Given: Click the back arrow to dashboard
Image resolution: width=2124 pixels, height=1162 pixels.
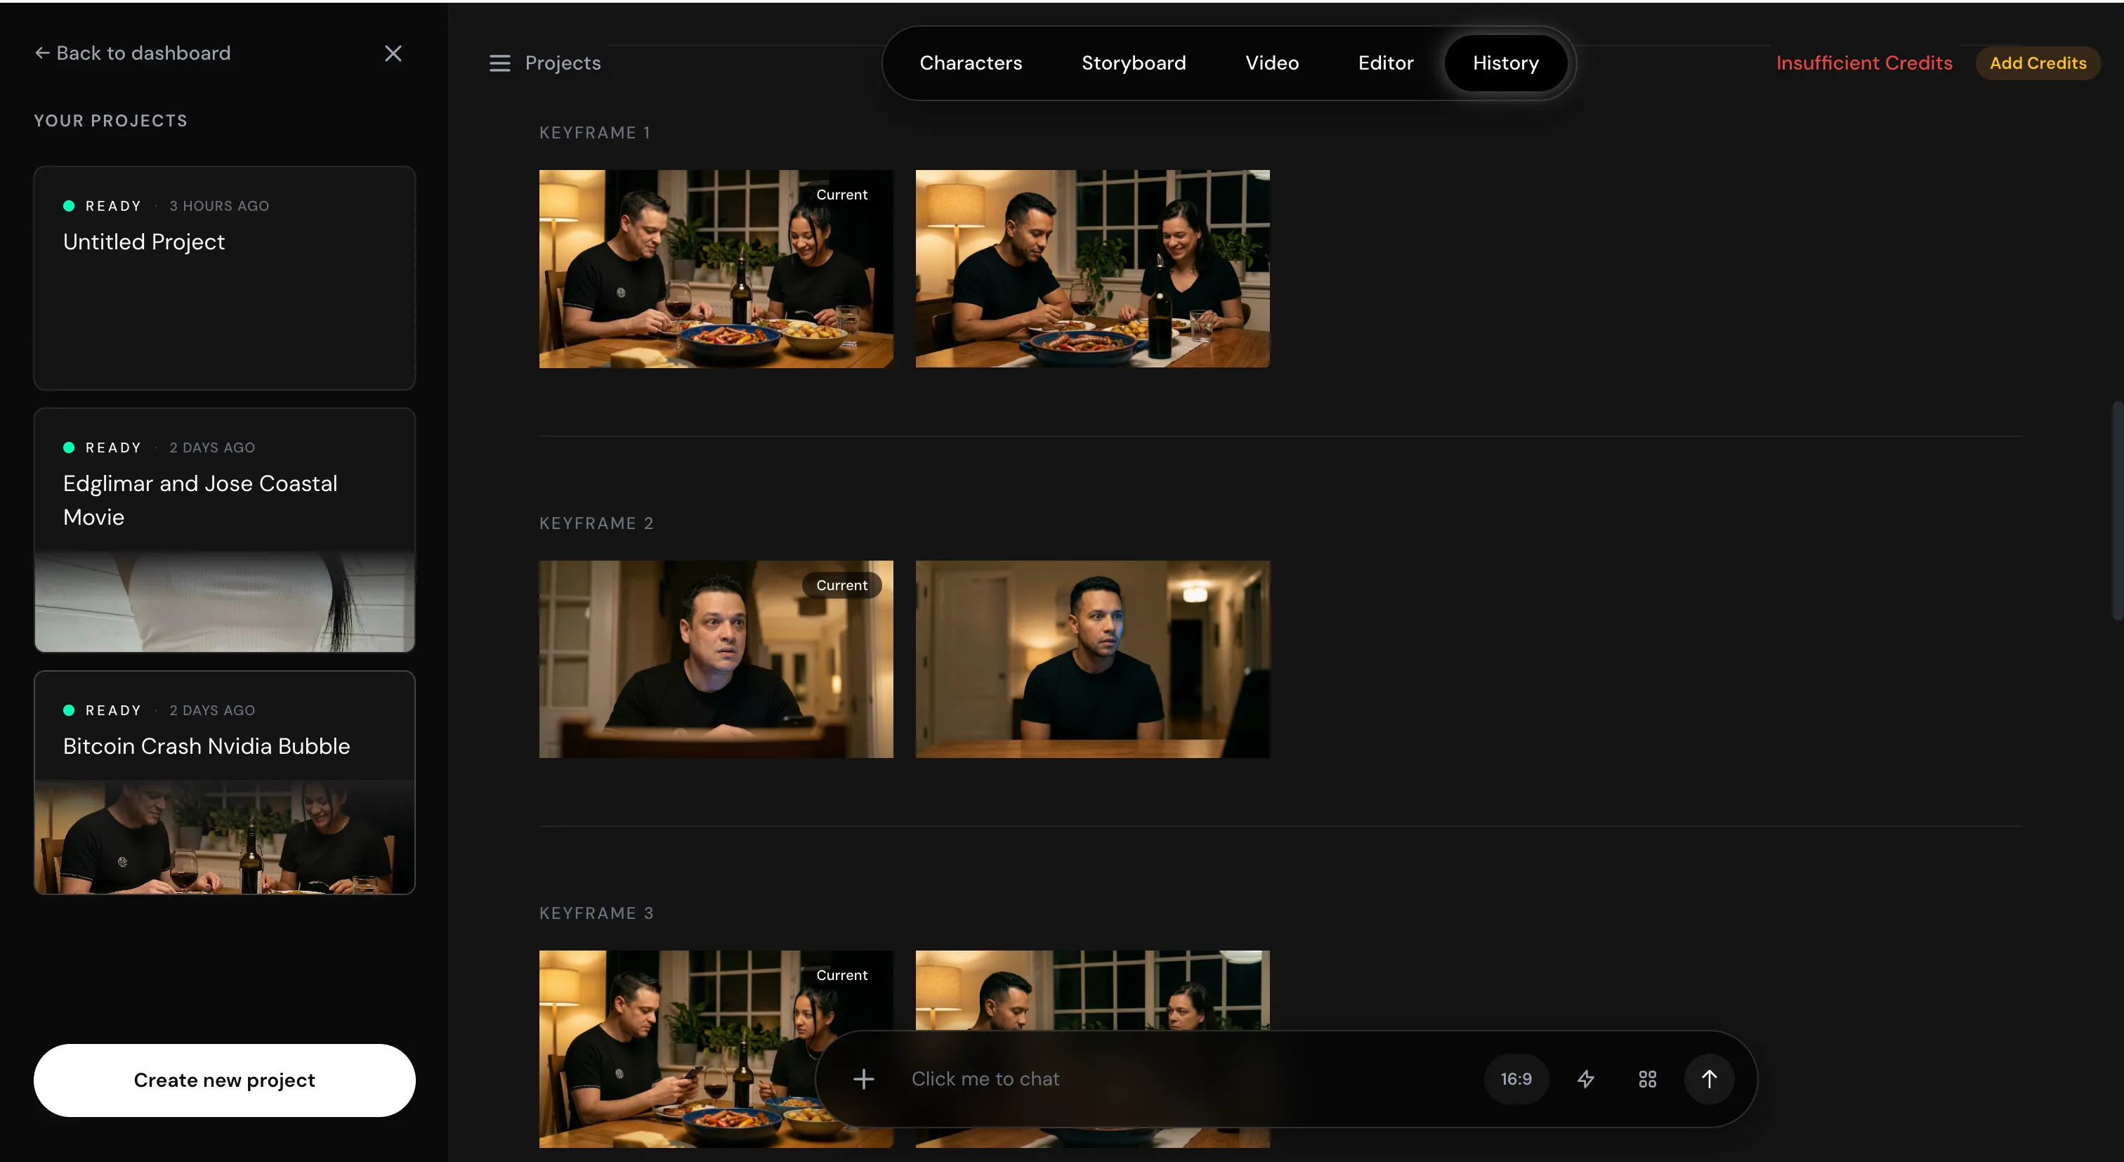Looking at the screenshot, I should click(42, 53).
